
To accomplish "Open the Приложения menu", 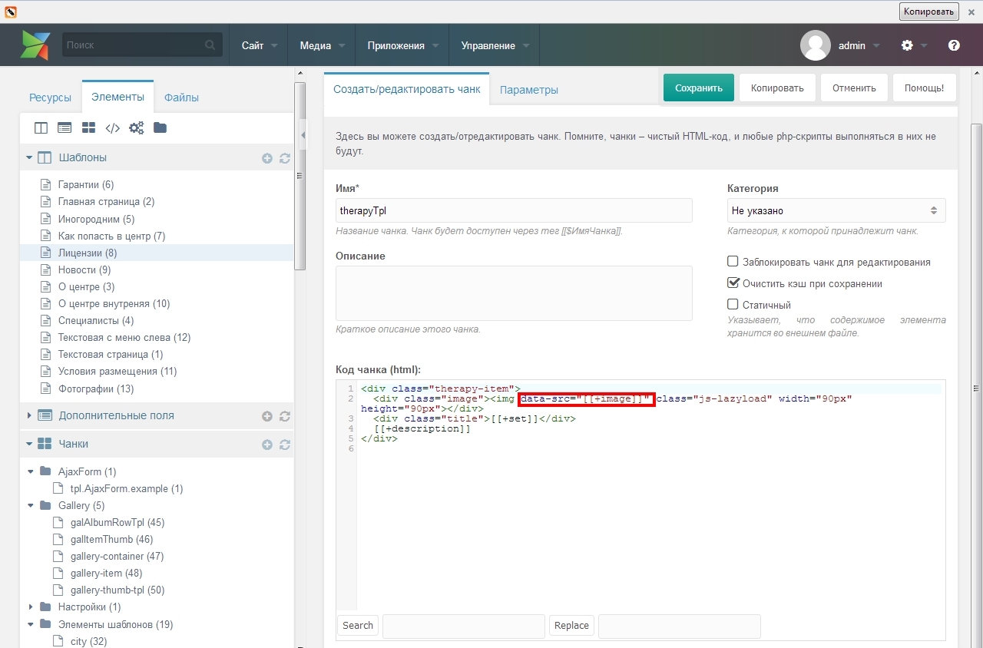I will click(x=402, y=45).
